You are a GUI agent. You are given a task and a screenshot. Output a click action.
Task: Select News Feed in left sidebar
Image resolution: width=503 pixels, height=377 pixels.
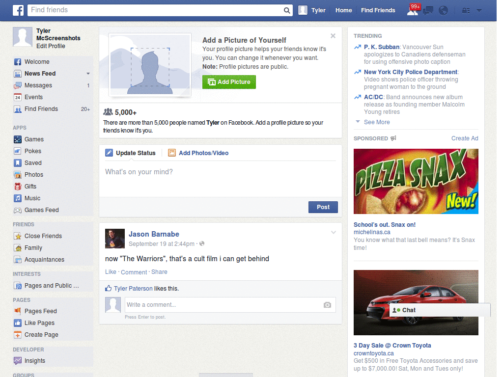tap(40, 74)
